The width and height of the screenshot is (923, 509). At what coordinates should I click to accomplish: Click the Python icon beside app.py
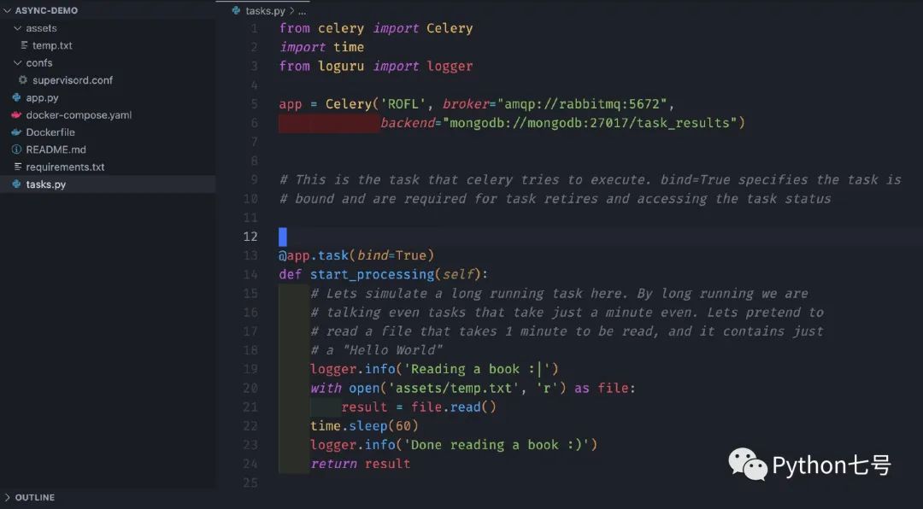(x=16, y=97)
